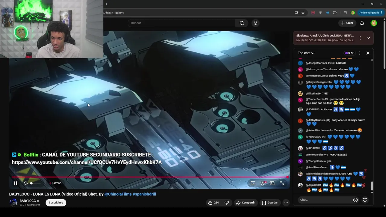Open the video player settings gear

[x=263, y=183]
